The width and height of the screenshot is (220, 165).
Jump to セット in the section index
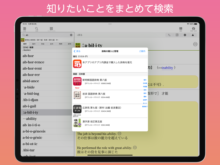[x=145, y=103]
